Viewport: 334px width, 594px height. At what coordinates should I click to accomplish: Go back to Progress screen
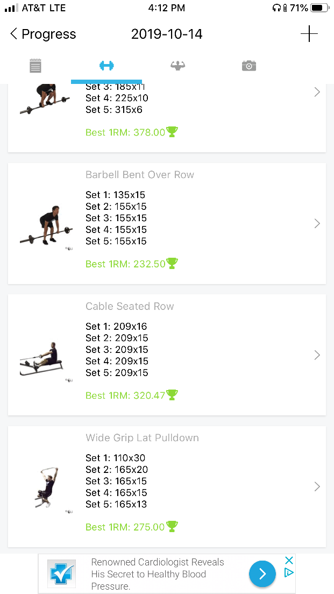[43, 34]
